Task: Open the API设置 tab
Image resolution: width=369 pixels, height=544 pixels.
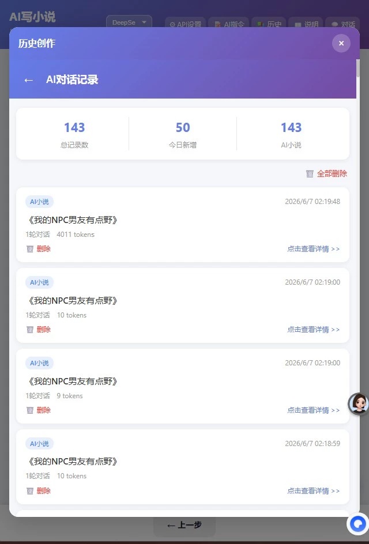Action: click(x=186, y=24)
